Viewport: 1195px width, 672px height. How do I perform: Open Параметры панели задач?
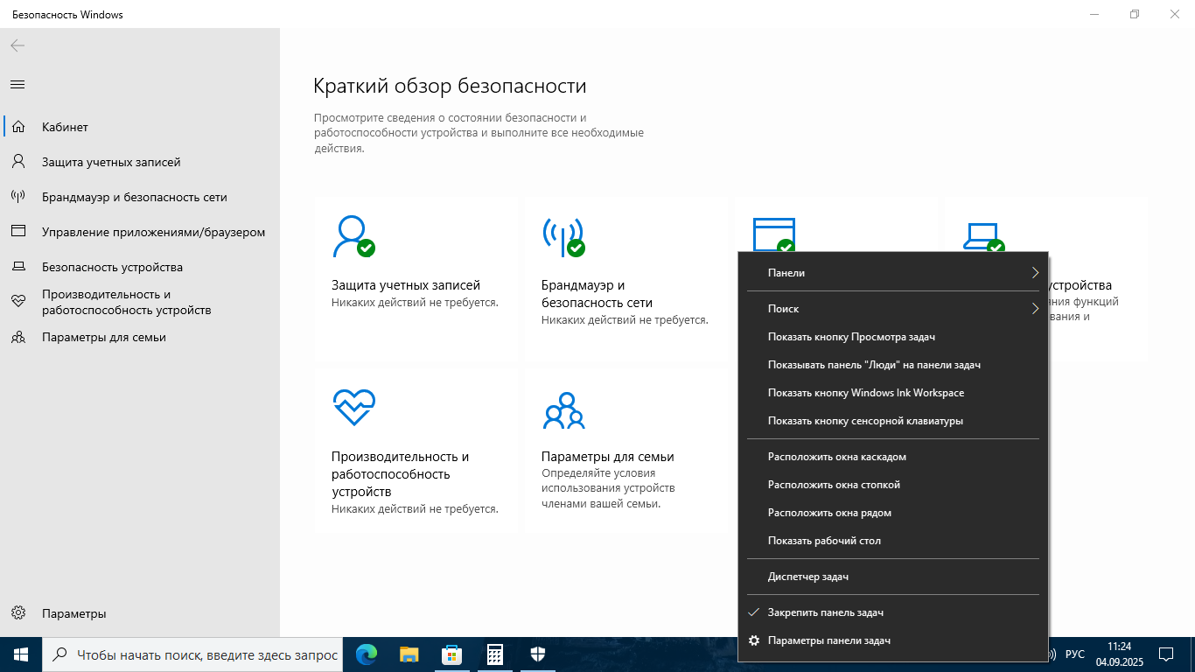coord(893,640)
